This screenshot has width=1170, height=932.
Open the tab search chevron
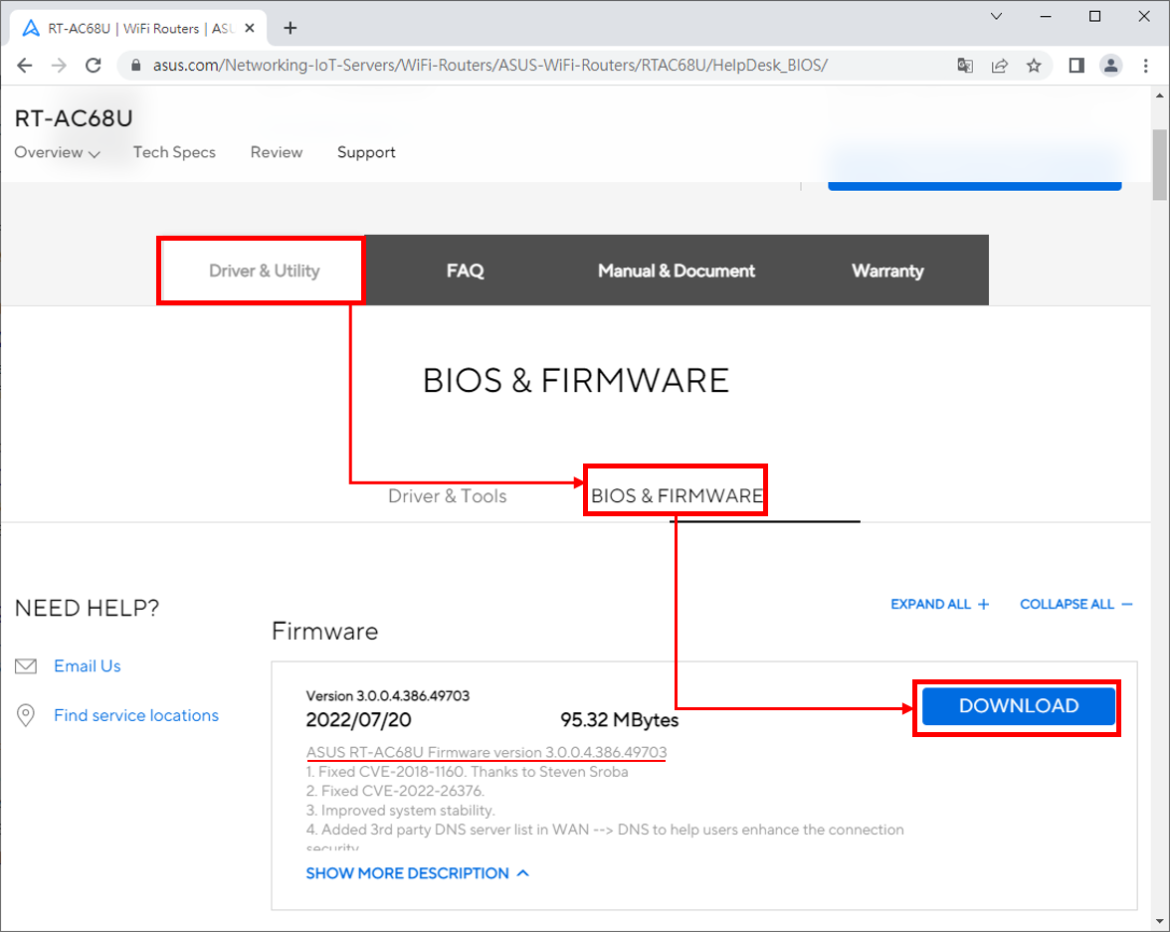tap(996, 16)
